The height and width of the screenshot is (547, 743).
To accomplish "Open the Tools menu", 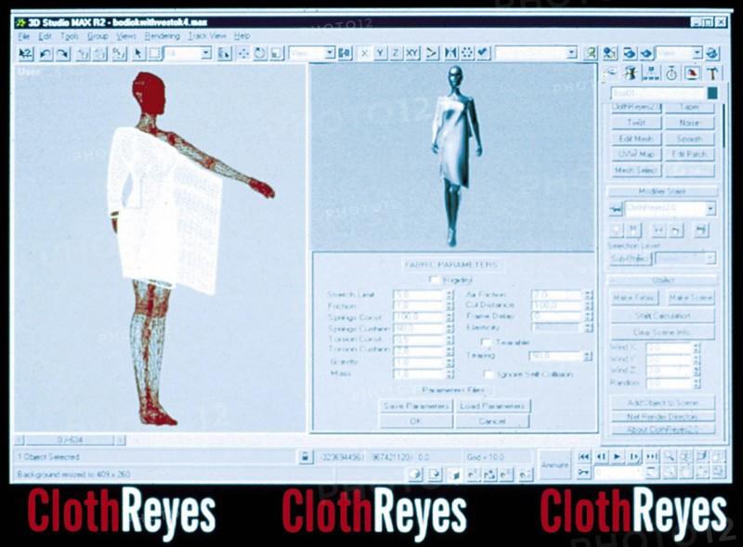I will tap(69, 36).
